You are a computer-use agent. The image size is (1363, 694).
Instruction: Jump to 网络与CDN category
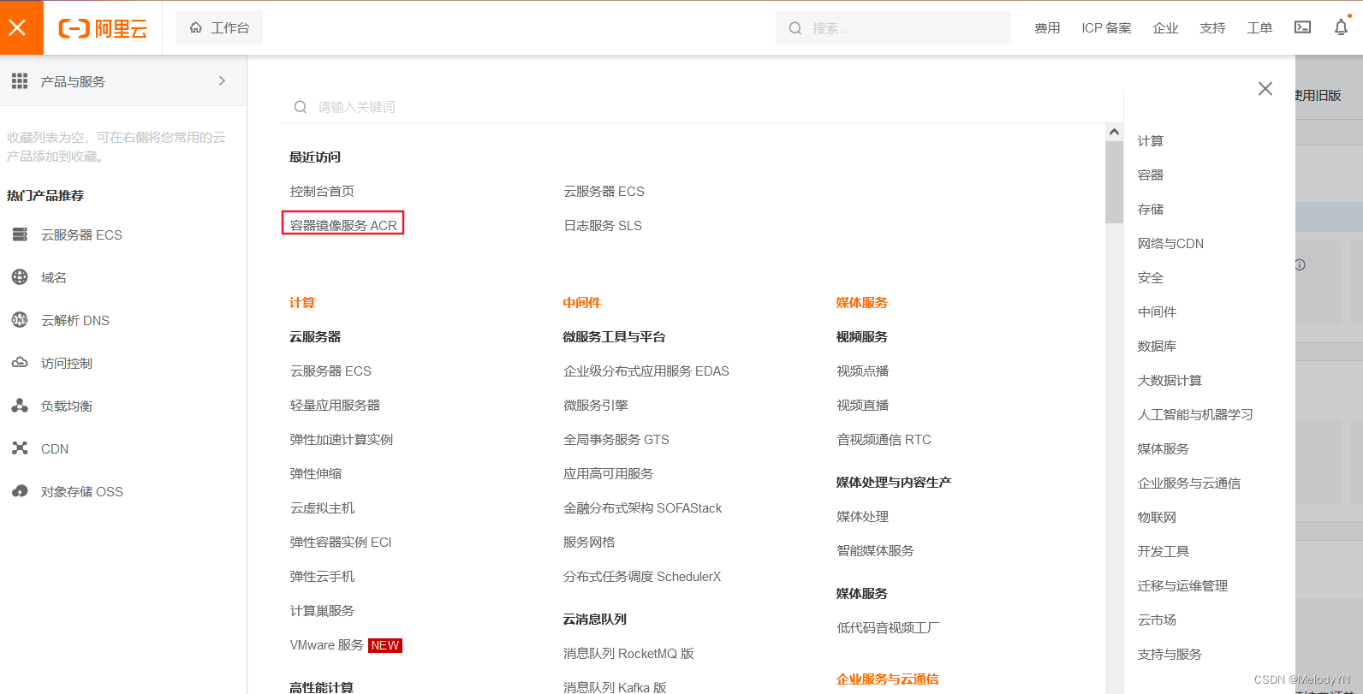pyautogui.click(x=1170, y=243)
